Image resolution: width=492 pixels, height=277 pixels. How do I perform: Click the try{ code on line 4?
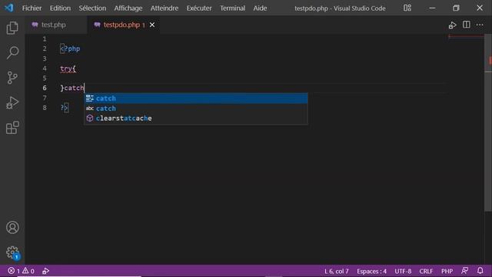68,68
